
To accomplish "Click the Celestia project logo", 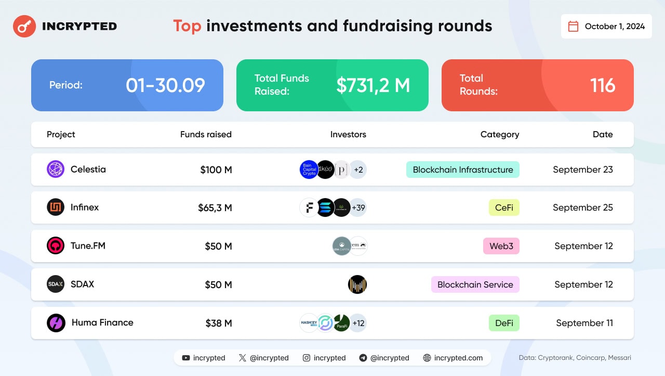I will (x=56, y=170).
